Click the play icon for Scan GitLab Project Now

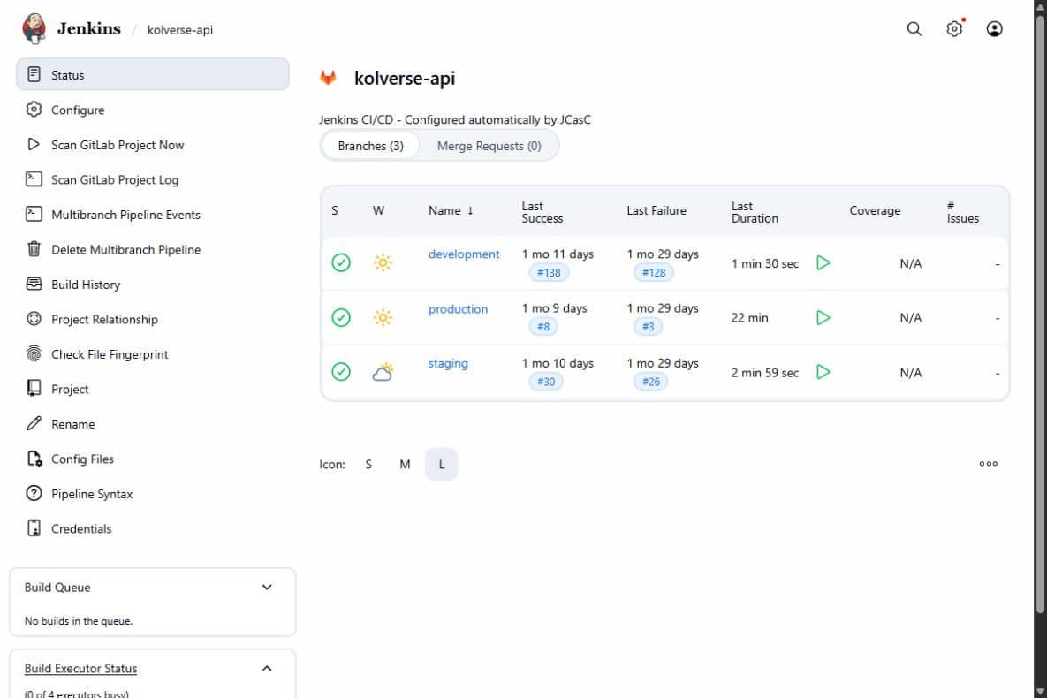[34, 144]
